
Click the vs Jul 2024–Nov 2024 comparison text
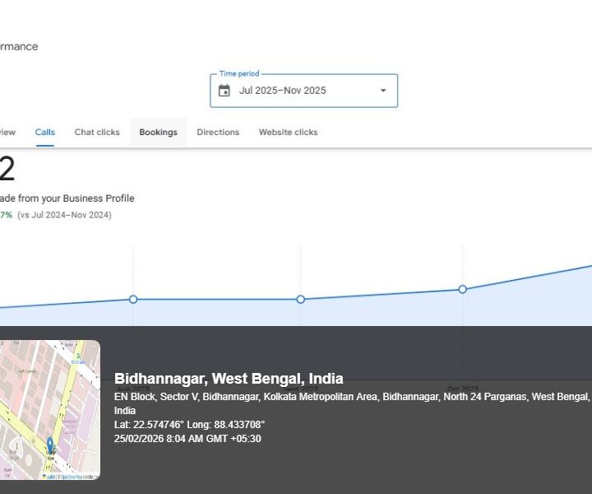tap(64, 215)
